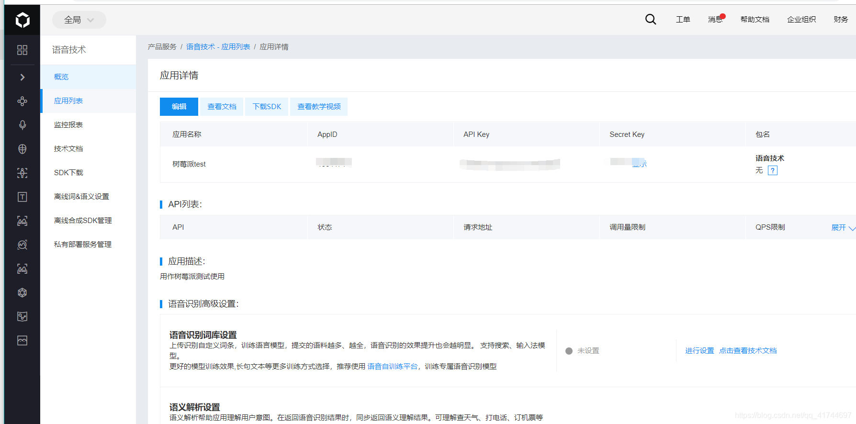Click the Secret Key column header

(627, 134)
